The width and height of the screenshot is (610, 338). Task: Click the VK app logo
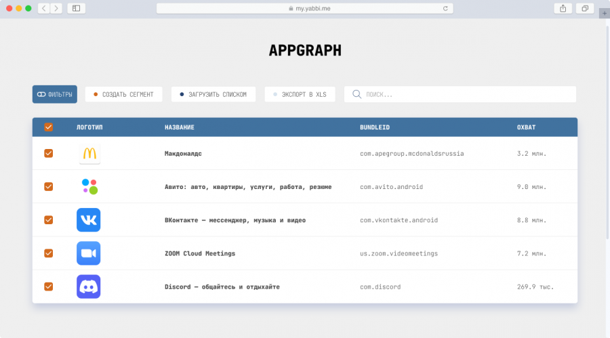click(88, 220)
